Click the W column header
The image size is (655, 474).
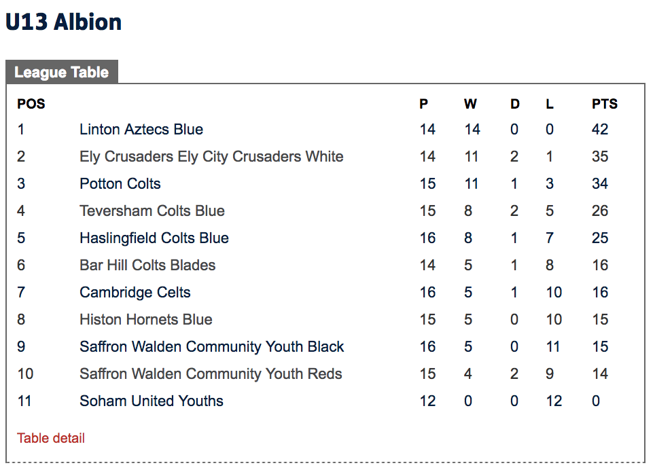470,104
